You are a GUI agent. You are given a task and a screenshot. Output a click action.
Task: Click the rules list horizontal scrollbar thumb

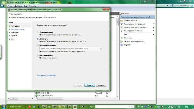(x=50, y=99)
